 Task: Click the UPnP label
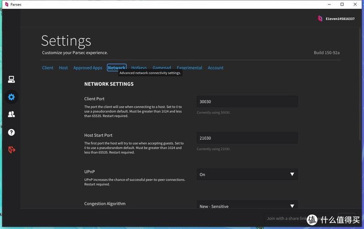click(x=89, y=172)
